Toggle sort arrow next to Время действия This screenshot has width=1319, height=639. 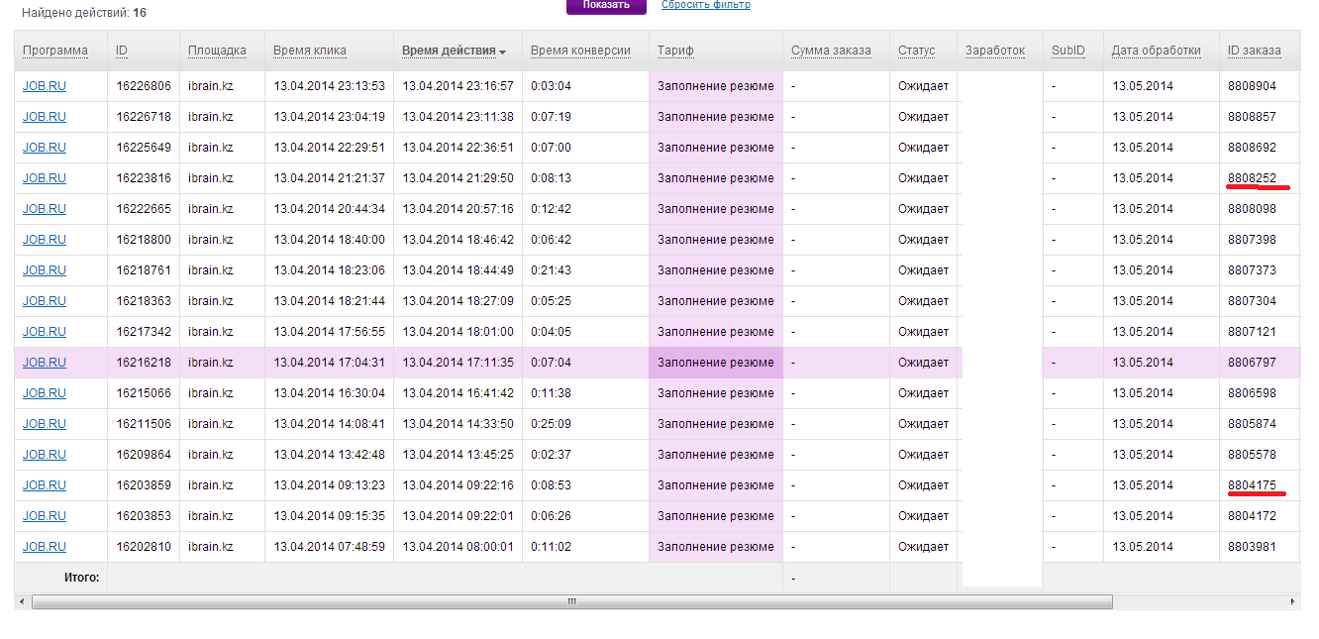503,53
